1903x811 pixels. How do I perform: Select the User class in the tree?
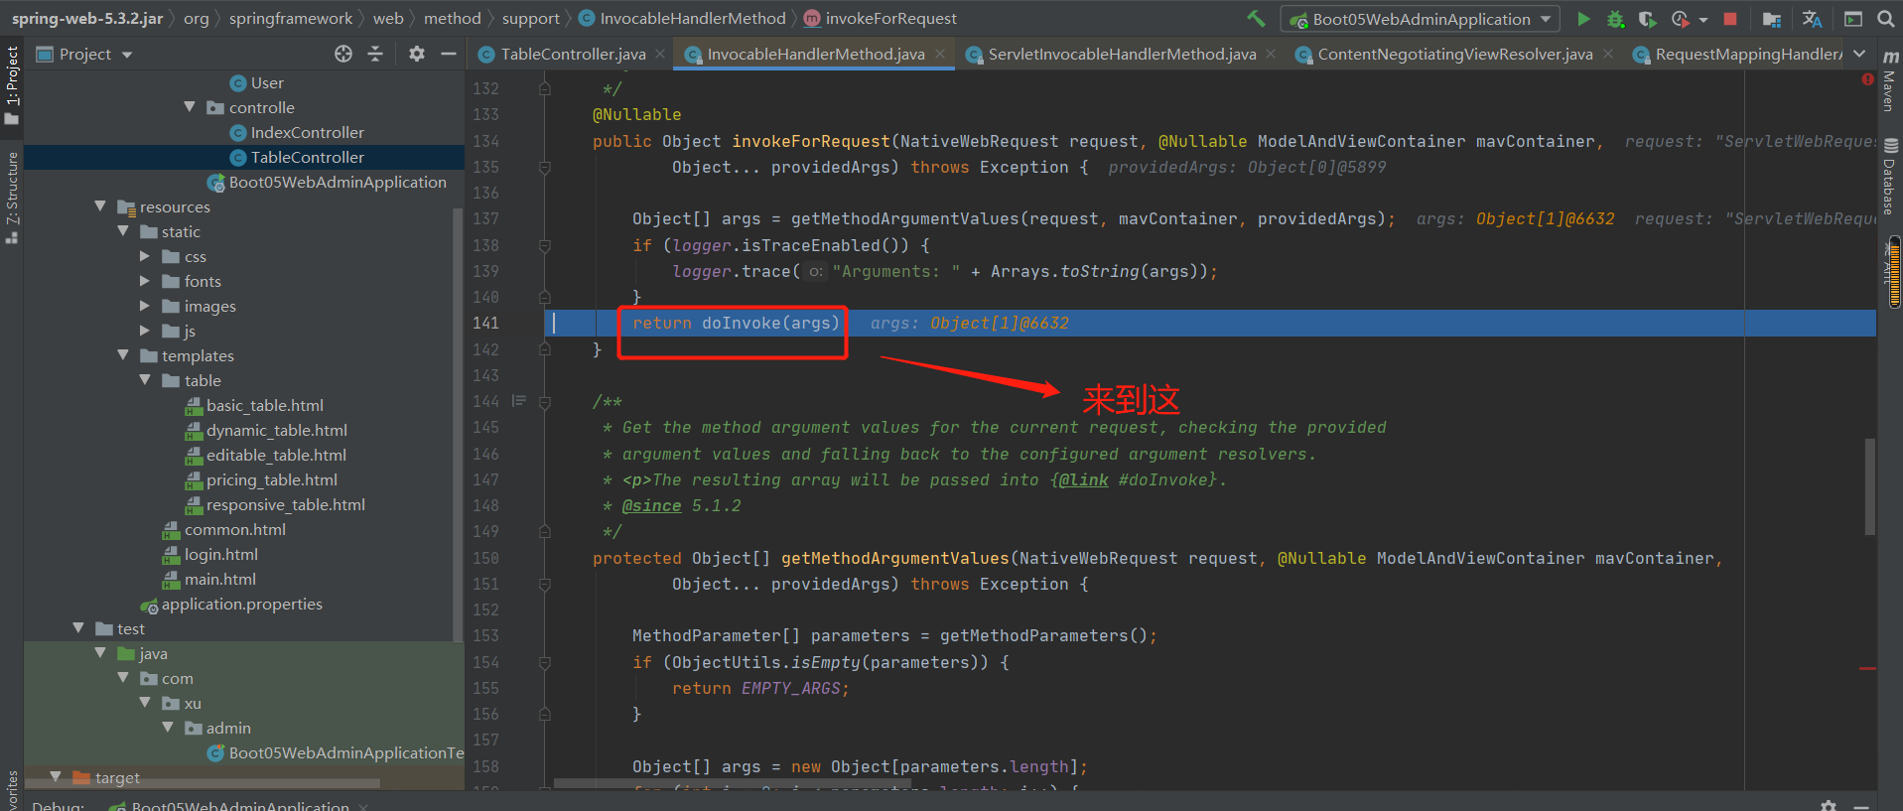(266, 83)
